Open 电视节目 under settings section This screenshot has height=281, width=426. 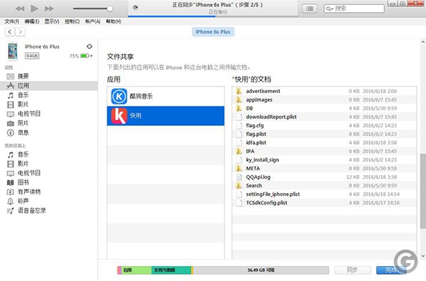click(49, 114)
